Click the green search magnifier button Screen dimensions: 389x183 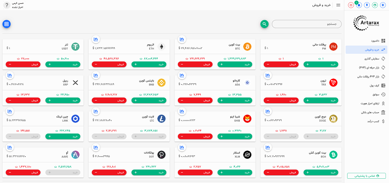[265, 24]
